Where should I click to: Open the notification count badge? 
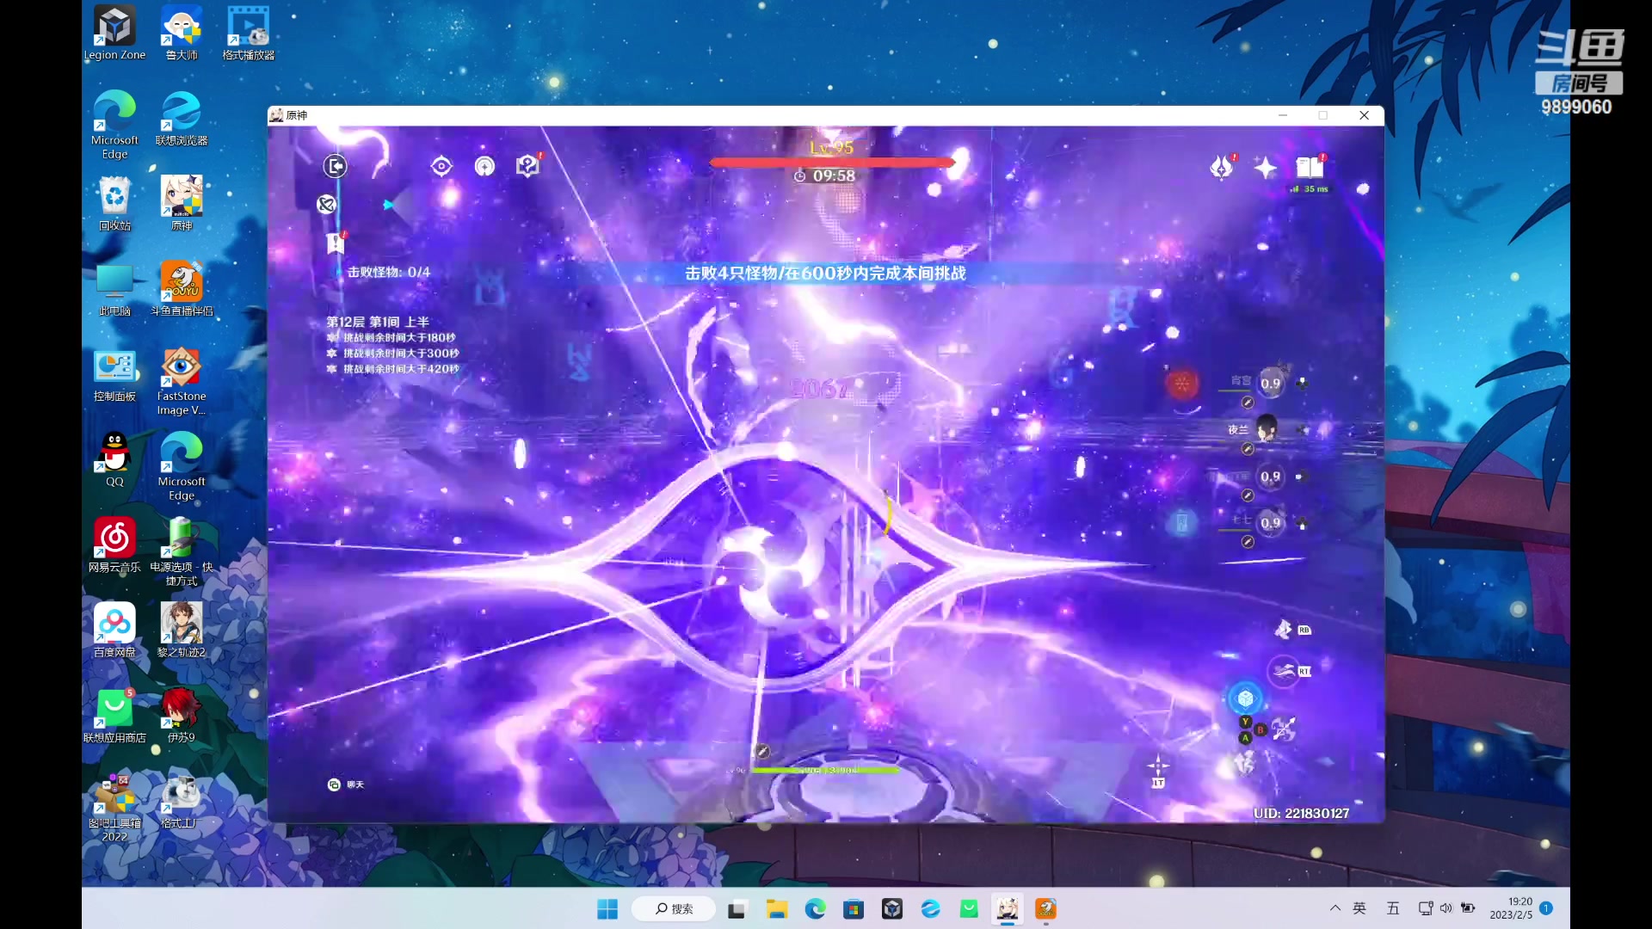[x=1546, y=908]
